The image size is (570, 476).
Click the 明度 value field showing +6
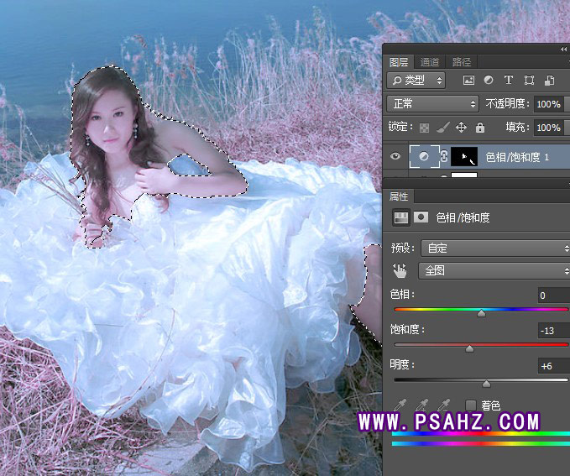(x=552, y=366)
